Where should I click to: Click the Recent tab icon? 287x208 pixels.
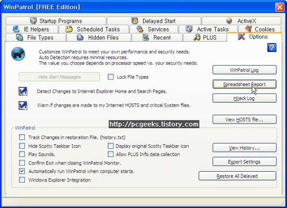(x=146, y=37)
